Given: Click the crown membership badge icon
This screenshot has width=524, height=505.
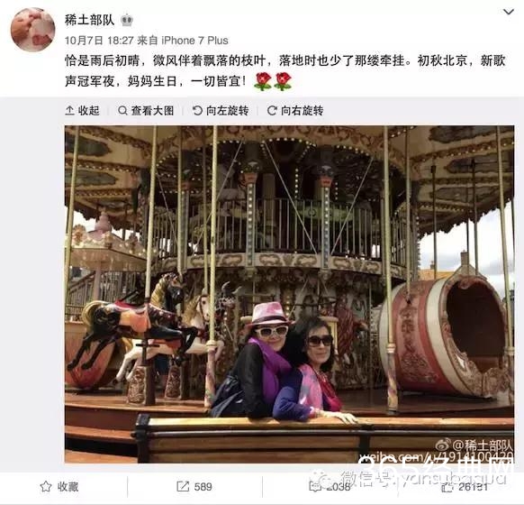Looking at the screenshot, I should (x=127, y=21).
